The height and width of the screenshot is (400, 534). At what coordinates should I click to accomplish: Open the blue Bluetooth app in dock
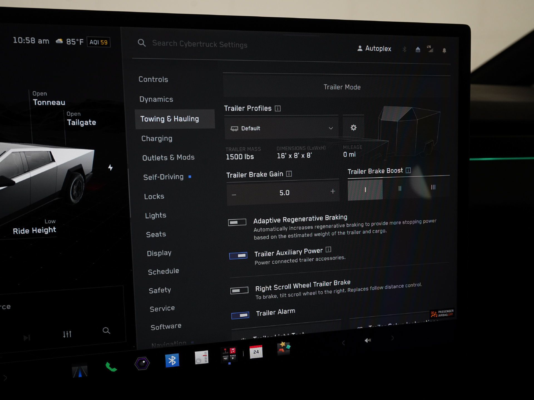pyautogui.click(x=172, y=361)
